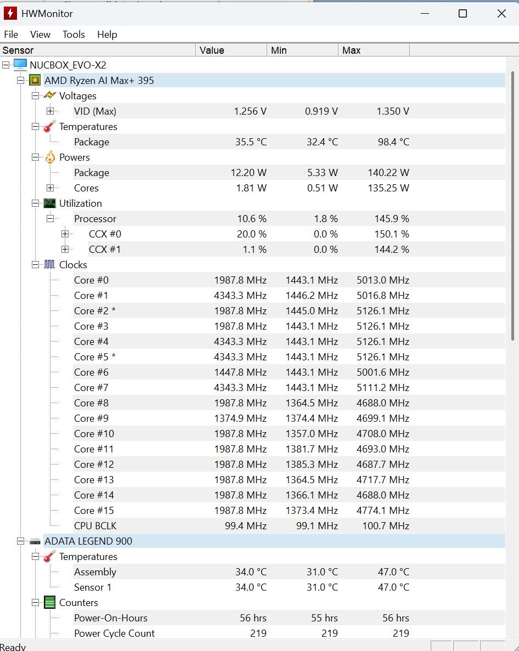
Task: Collapse the Clocks section
Action: tap(35, 264)
